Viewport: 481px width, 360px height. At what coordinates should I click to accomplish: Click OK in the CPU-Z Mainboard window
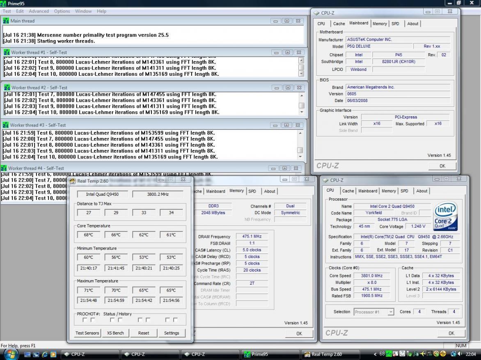click(x=442, y=166)
